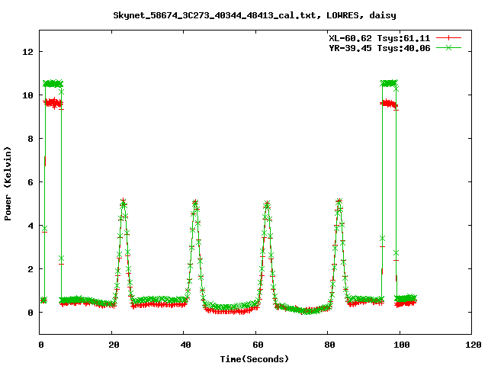Click the y-axis tick label 6
The image size is (488, 366).
click(x=30, y=182)
